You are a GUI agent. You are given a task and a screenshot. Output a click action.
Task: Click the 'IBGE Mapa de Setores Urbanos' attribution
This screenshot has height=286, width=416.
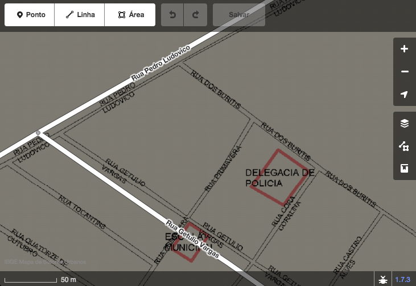coord(45,262)
